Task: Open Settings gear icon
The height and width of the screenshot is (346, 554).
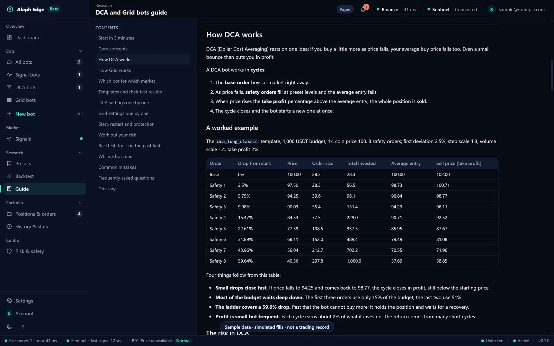Action: coord(9,301)
